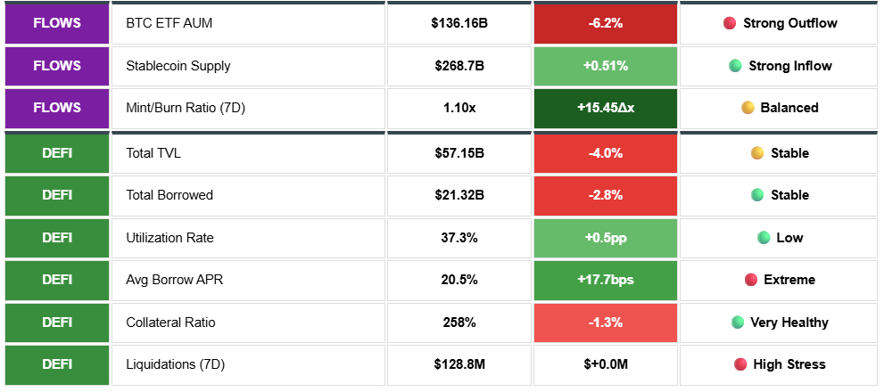Click the red -6.2% change cell
Screen dimensions: 884x392
coord(605,23)
